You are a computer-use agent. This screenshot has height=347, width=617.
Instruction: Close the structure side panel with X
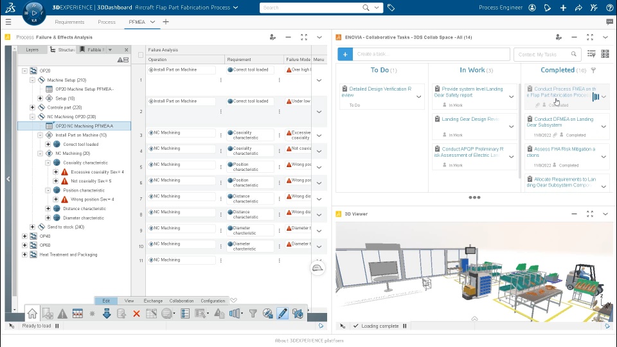tap(127, 49)
